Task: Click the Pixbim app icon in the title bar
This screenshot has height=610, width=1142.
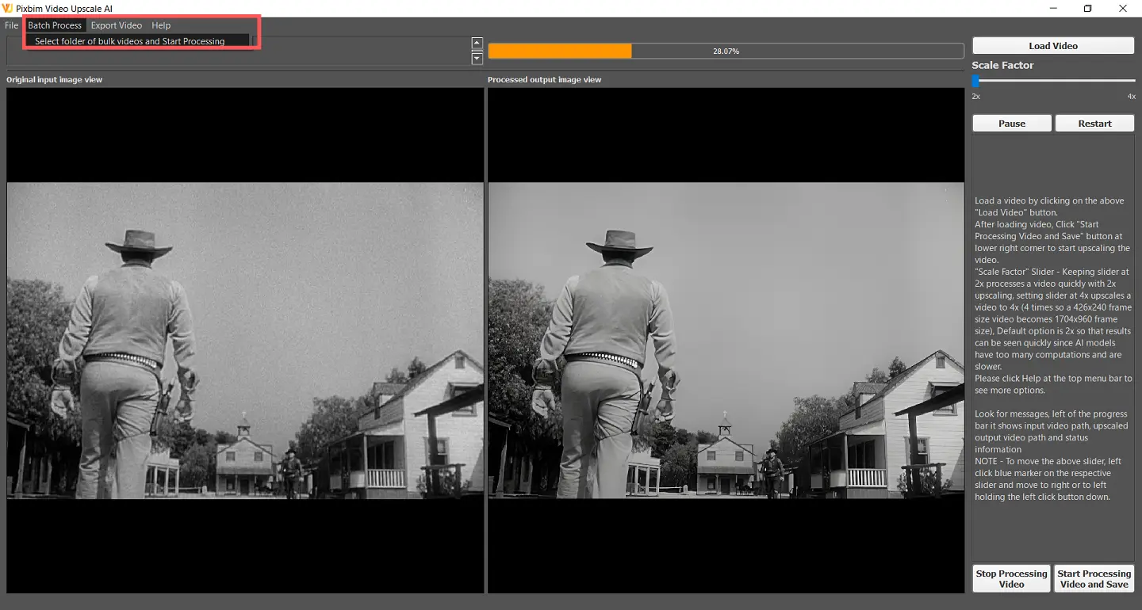Action: point(8,8)
